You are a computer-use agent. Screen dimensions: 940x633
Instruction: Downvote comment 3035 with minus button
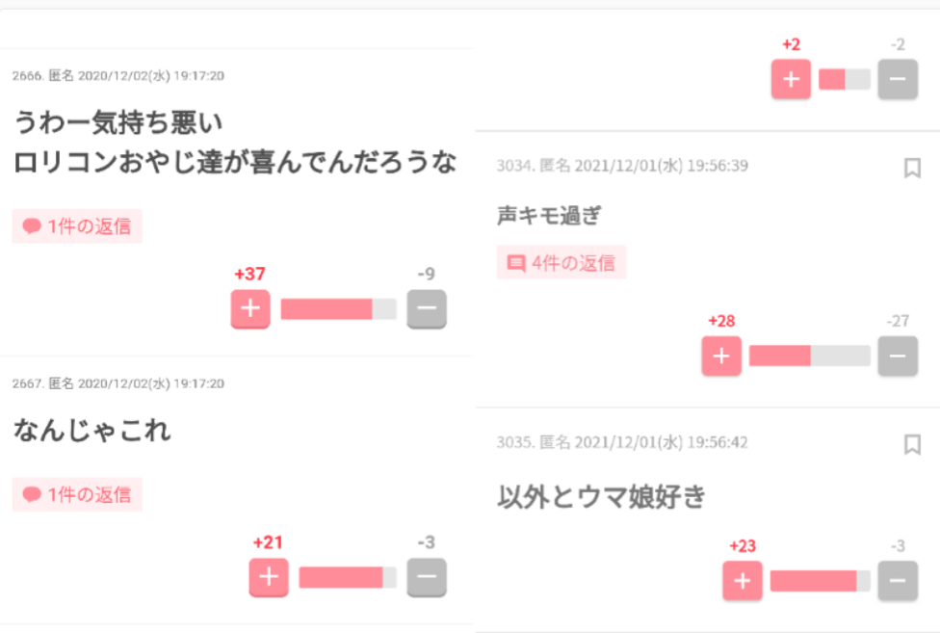coord(898,581)
